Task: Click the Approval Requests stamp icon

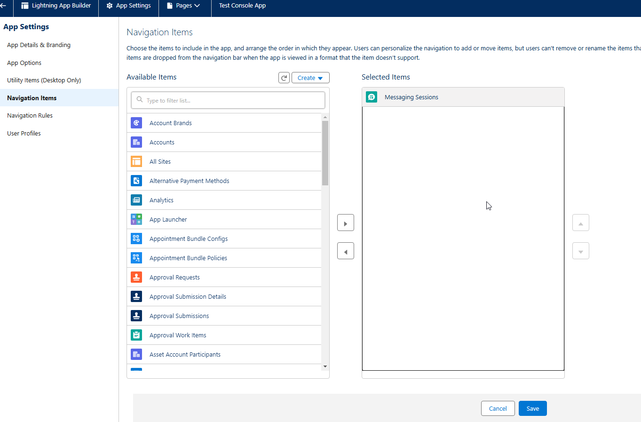Action: coord(136,277)
